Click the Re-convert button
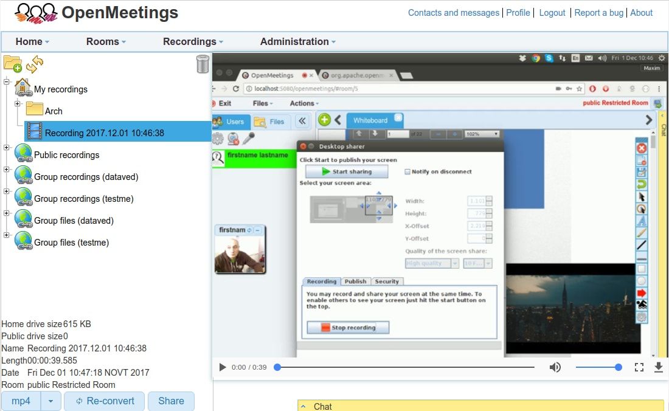The image size is (669, 411). 104,401
